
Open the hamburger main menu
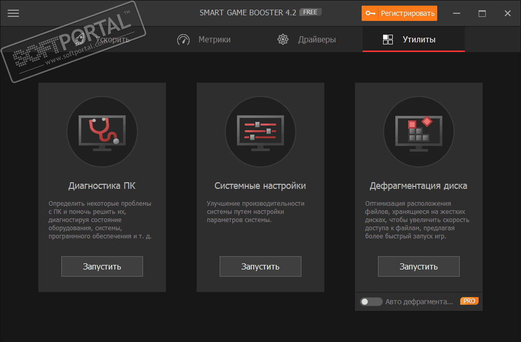[x=13, y=13]
